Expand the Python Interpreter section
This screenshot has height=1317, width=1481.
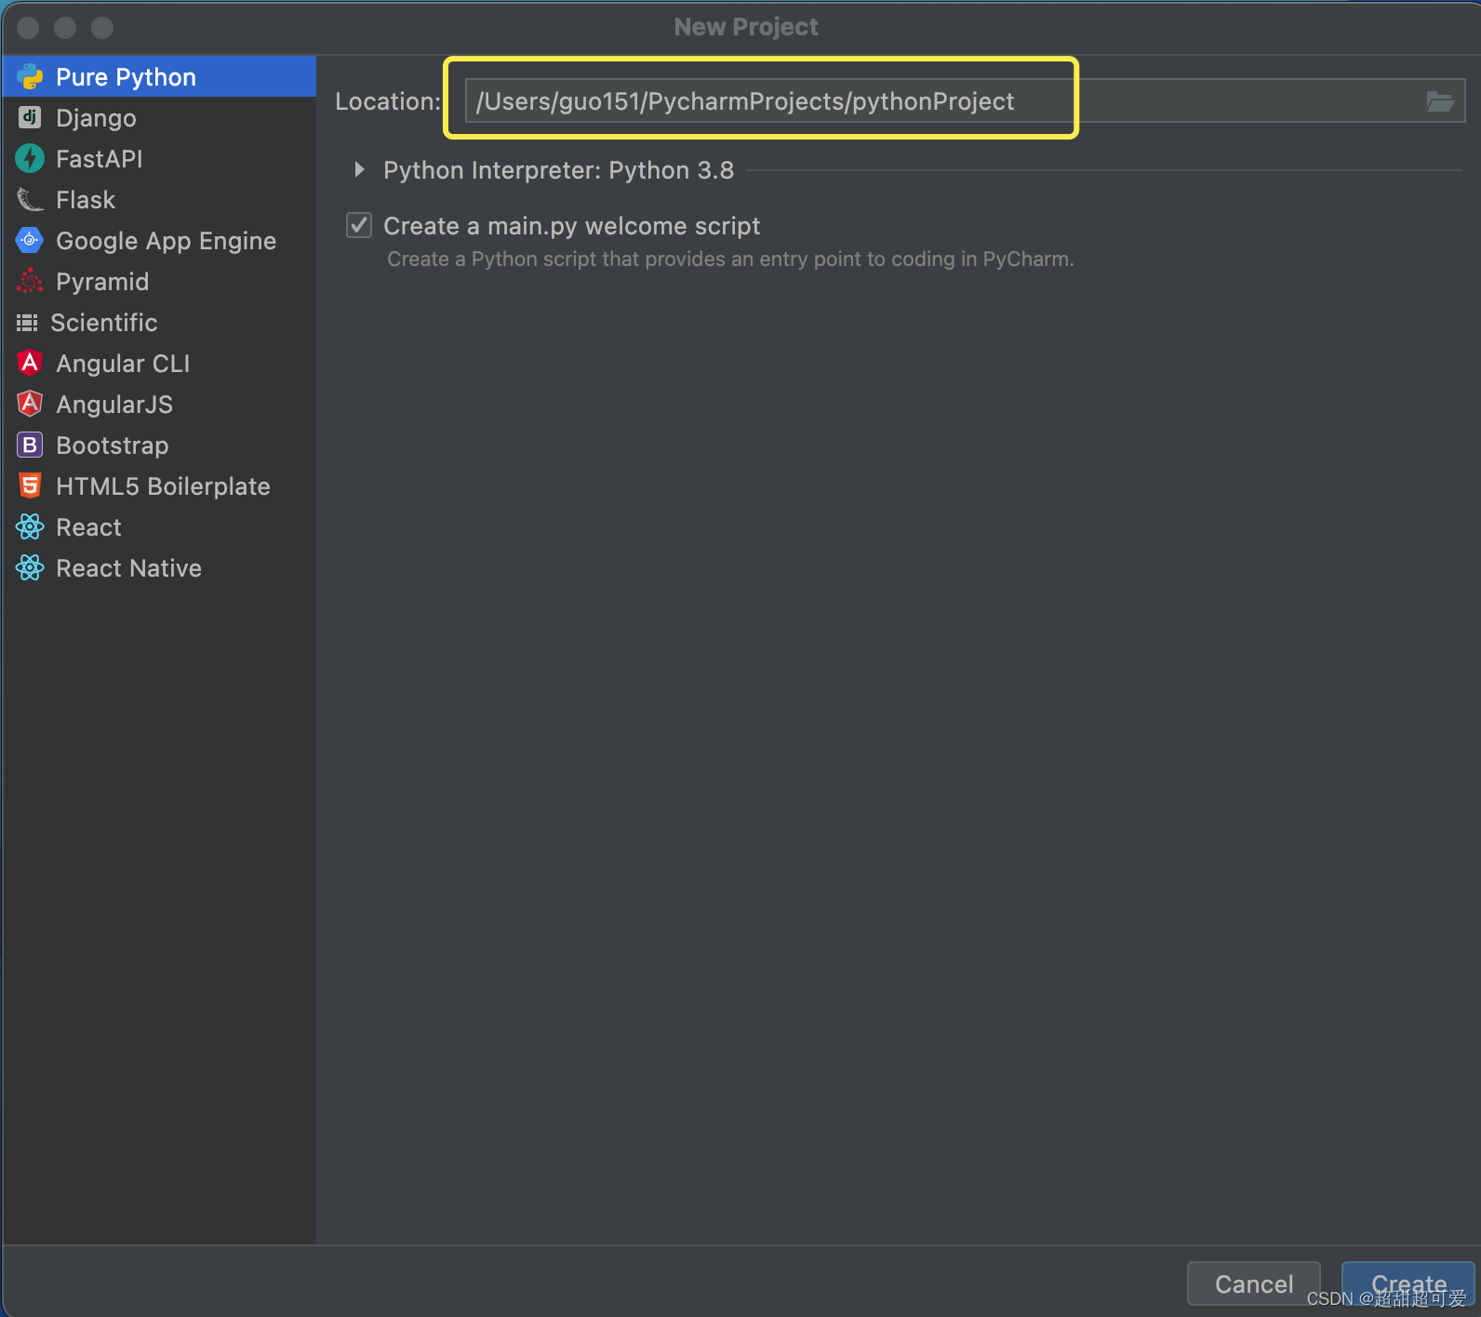359,169
